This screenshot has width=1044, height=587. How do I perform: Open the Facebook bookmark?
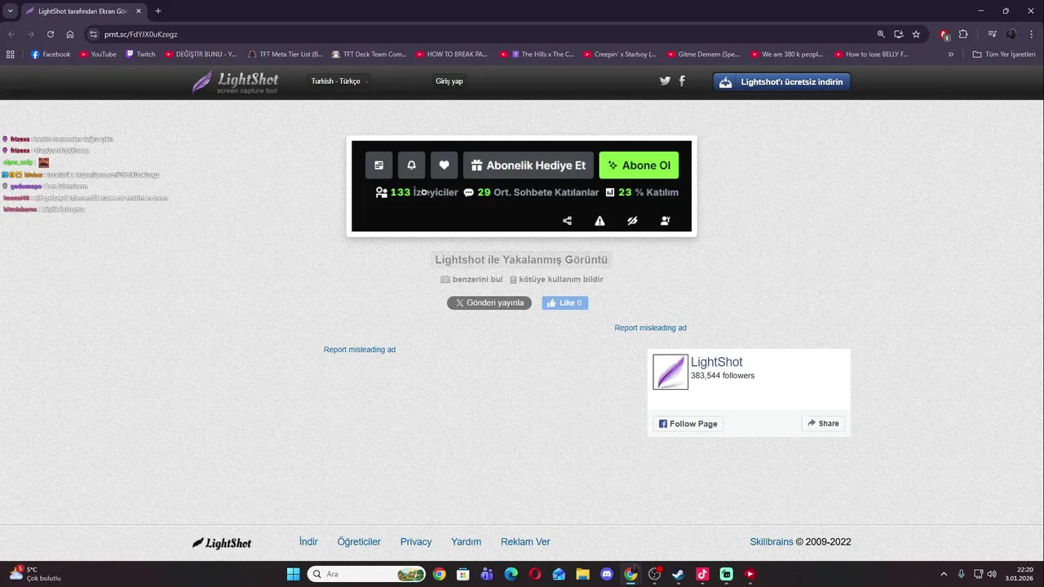(x=51, y=55)
